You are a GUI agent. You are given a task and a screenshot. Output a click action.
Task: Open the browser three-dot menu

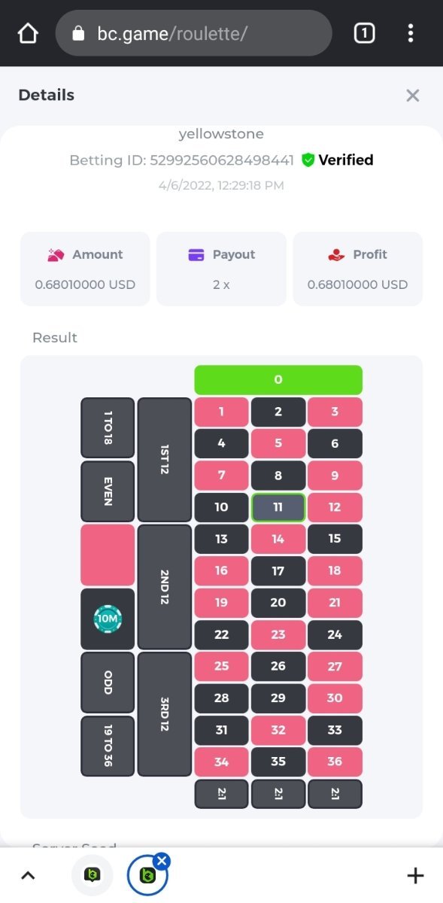tap(411, 33)
